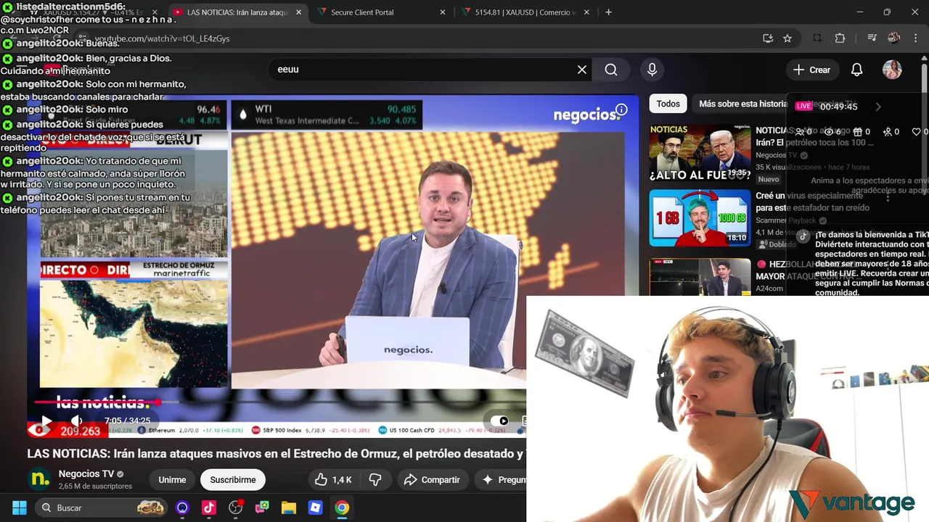Open the Negocios TV channel name
This screenshot has width=929, height=522.
[x=86, y=474]
